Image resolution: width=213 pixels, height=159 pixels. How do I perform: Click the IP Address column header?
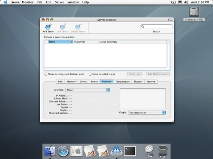86,42
